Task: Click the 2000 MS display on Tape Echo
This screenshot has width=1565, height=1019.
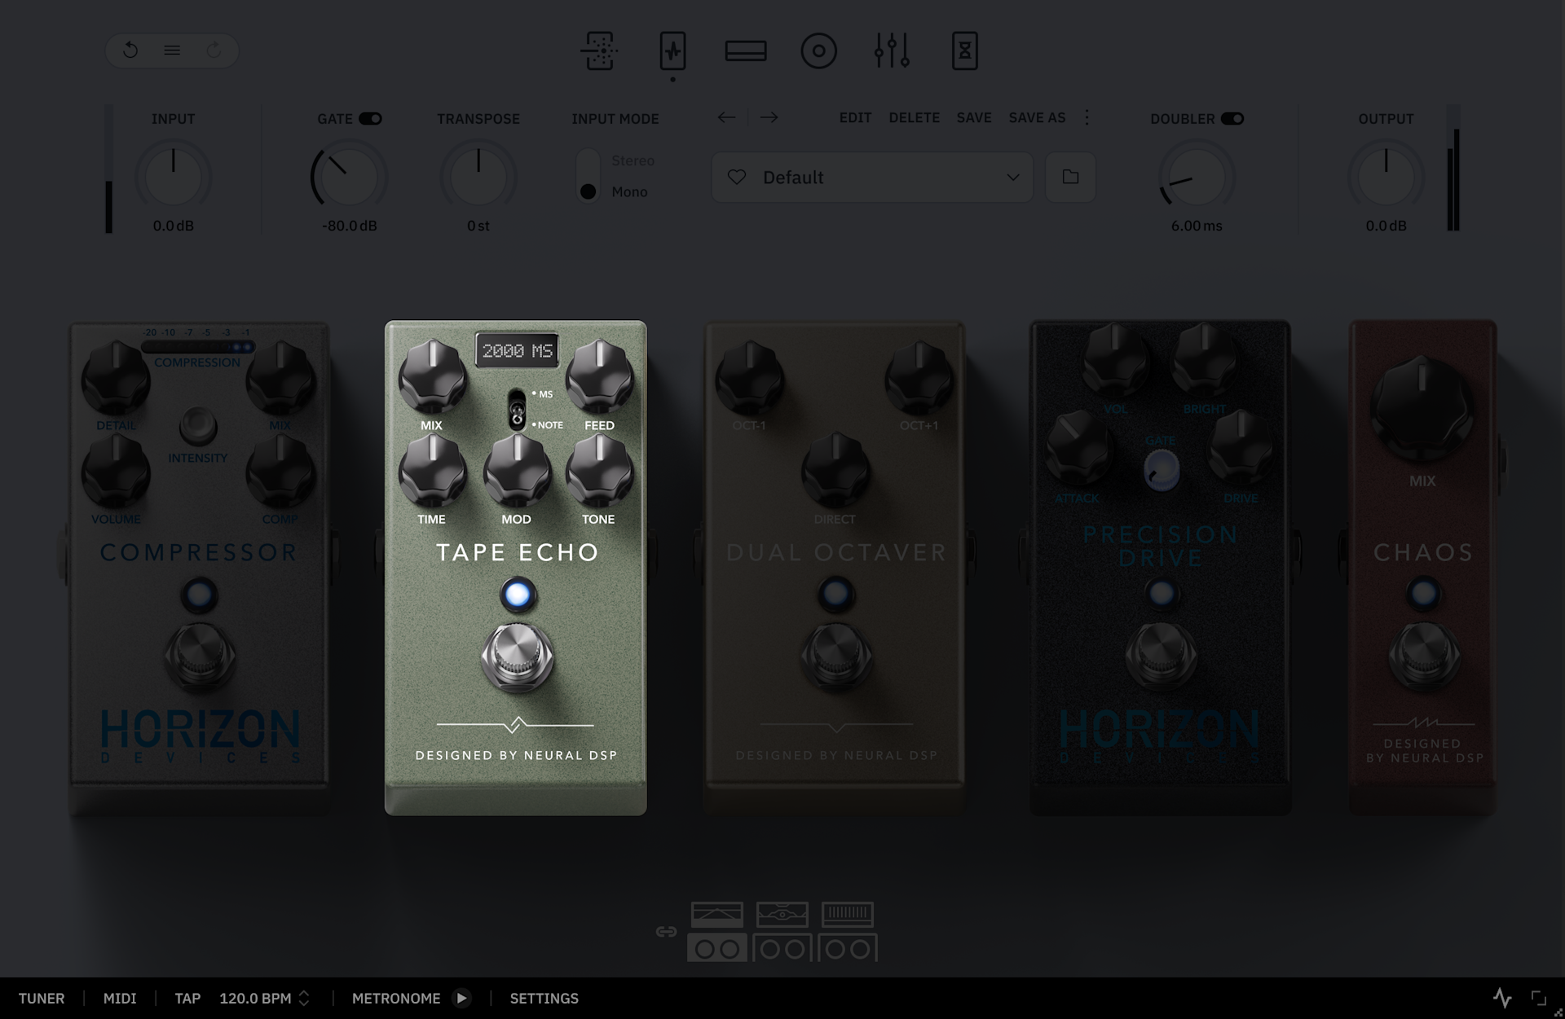Action: click(x=517, y=351)
